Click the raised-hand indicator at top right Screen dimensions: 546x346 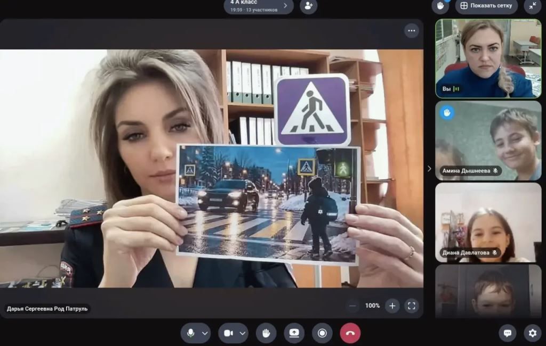coord(440,6)
